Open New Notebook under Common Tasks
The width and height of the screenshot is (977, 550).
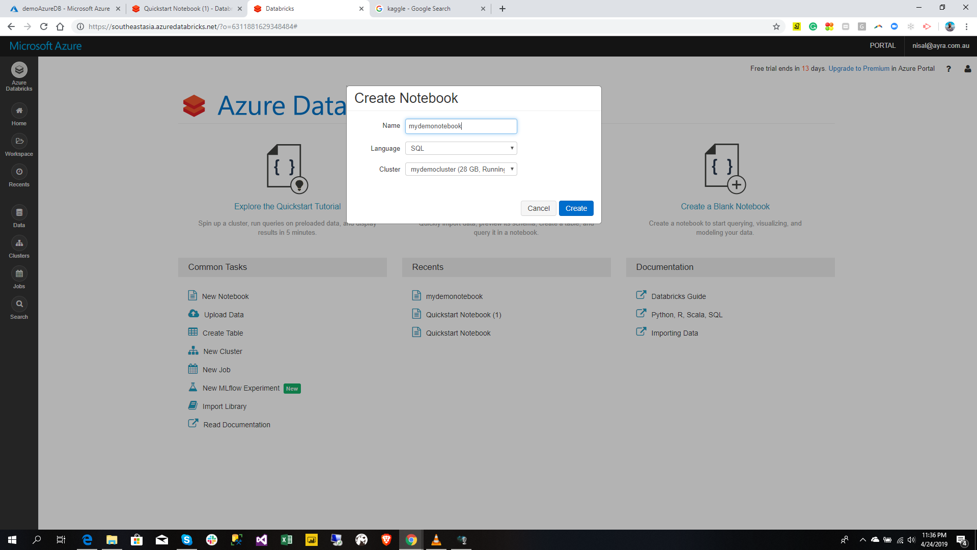click(218, 296)
